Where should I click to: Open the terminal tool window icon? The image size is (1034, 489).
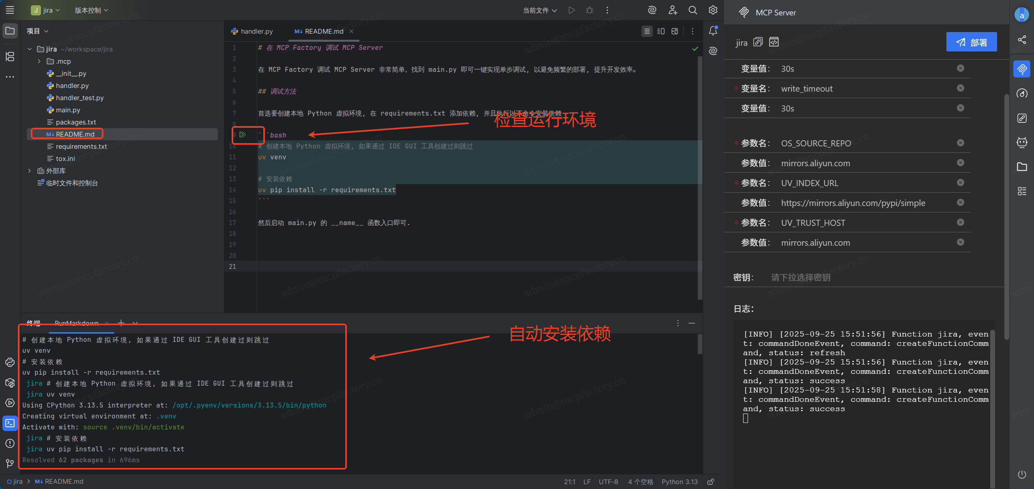(x=10, y=423)
